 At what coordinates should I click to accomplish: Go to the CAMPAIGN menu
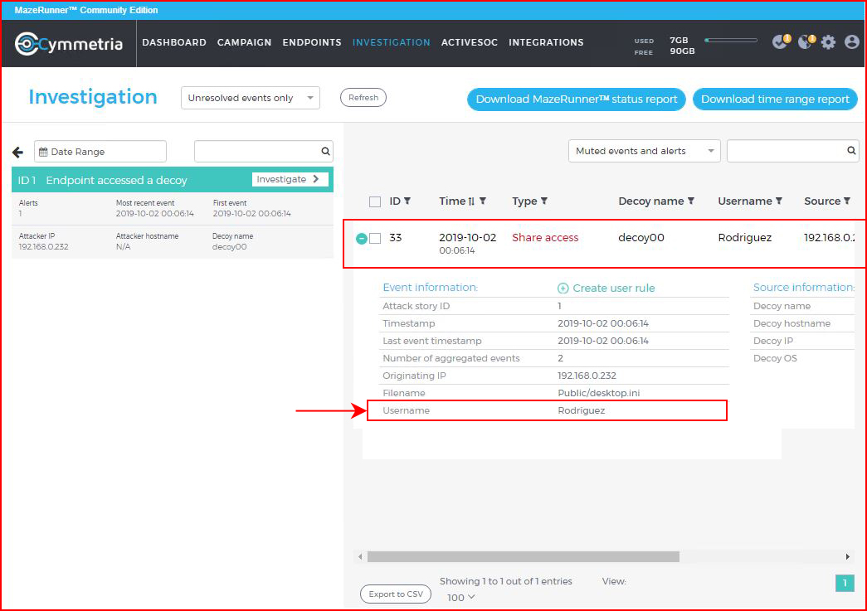245,42
